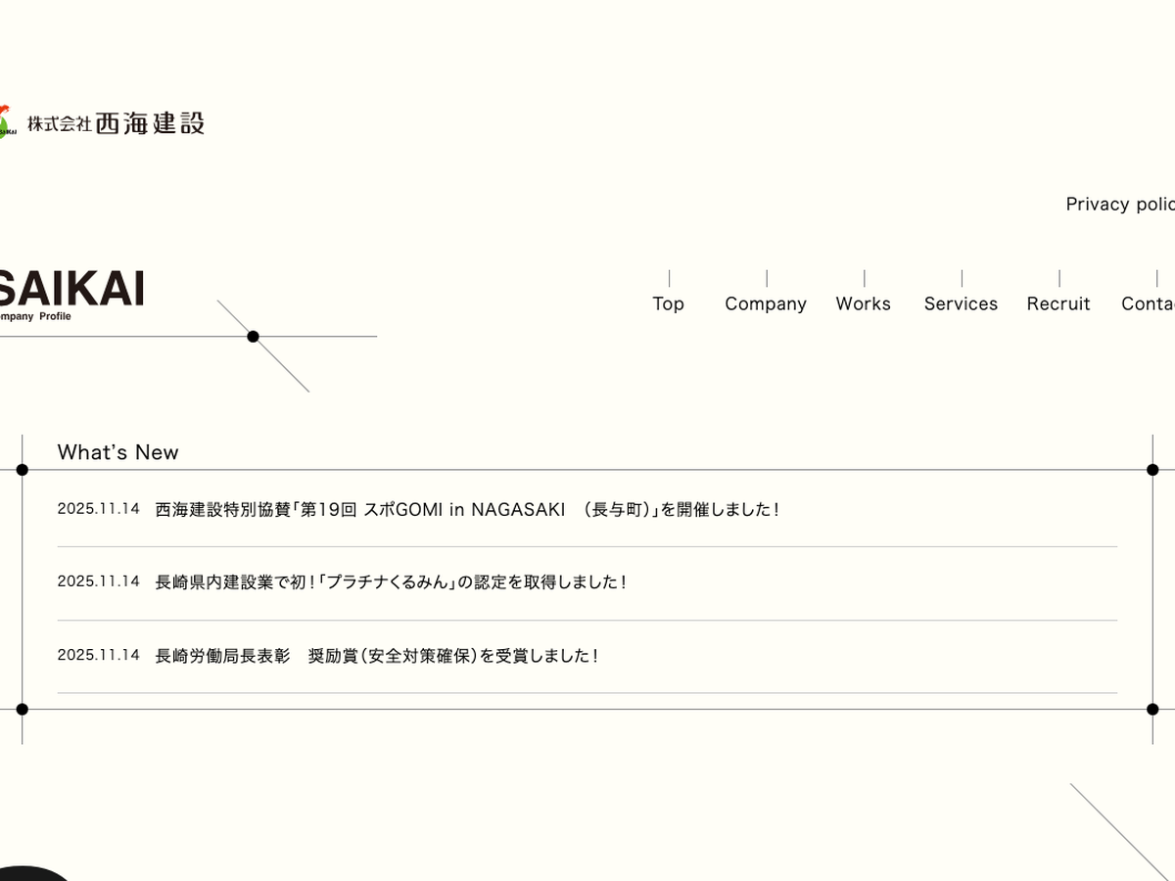Open the Privacy policy page
1175x881 pixels.
click(x=1119, y=204)
